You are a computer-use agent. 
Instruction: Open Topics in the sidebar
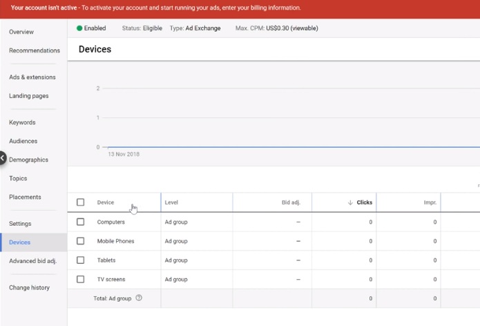coord(18,178)
